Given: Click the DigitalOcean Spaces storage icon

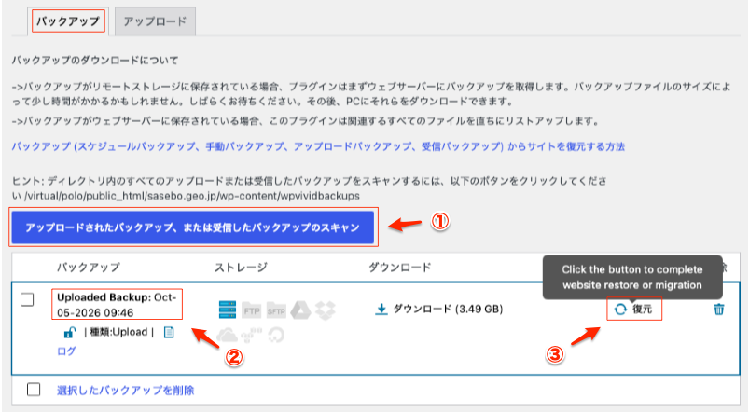Looking at the screenshot, I should click(276, 336).
